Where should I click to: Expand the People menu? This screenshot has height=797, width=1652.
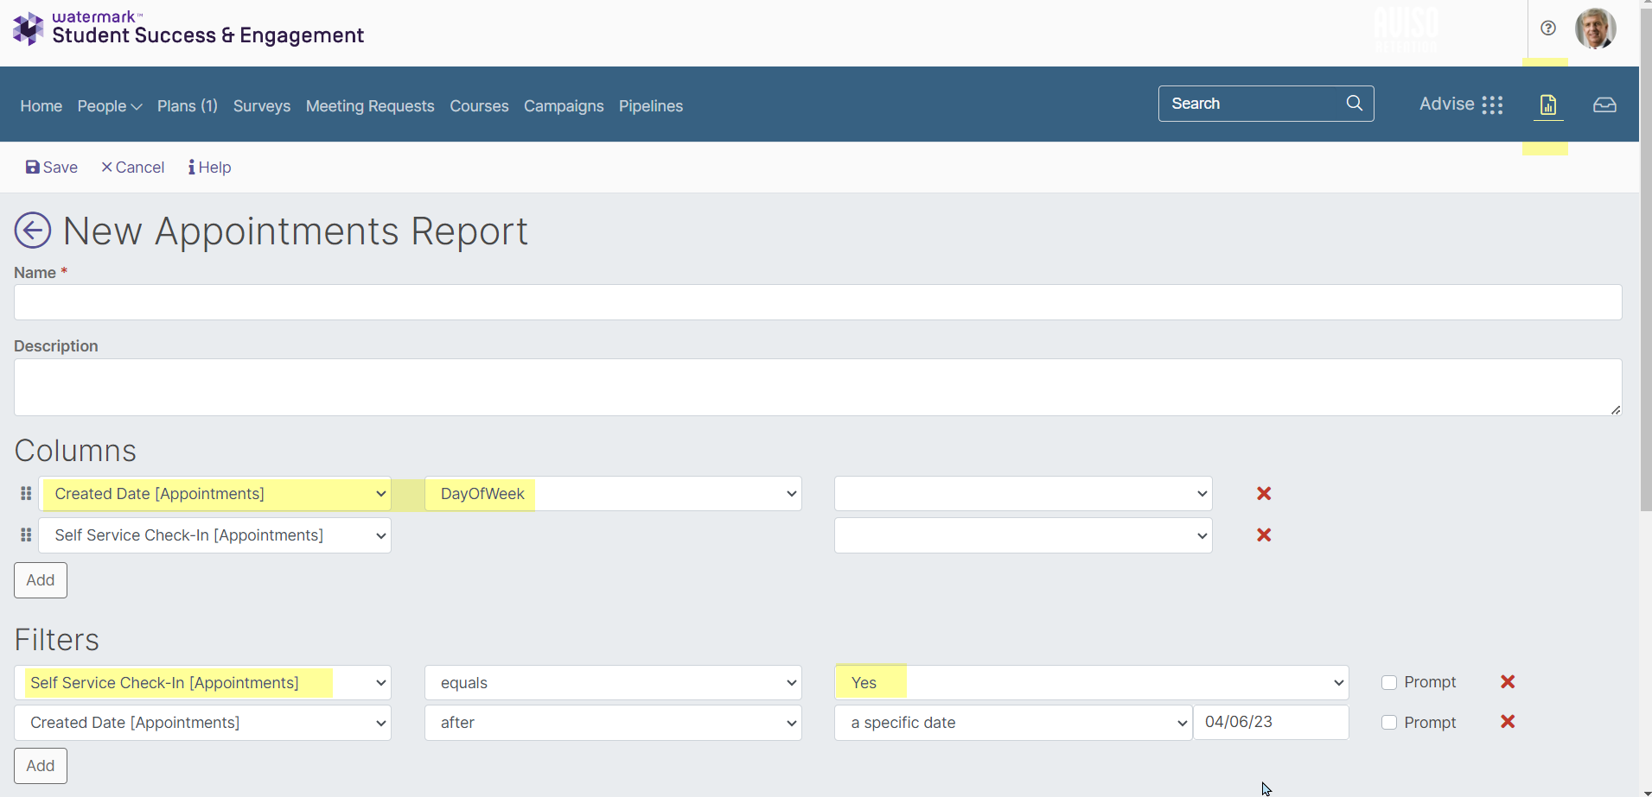point(109,106)
